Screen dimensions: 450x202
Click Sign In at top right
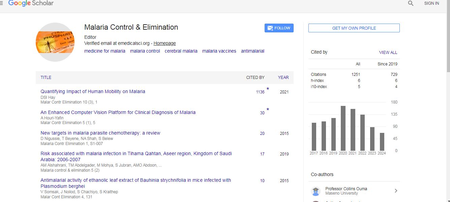(431, 3)
